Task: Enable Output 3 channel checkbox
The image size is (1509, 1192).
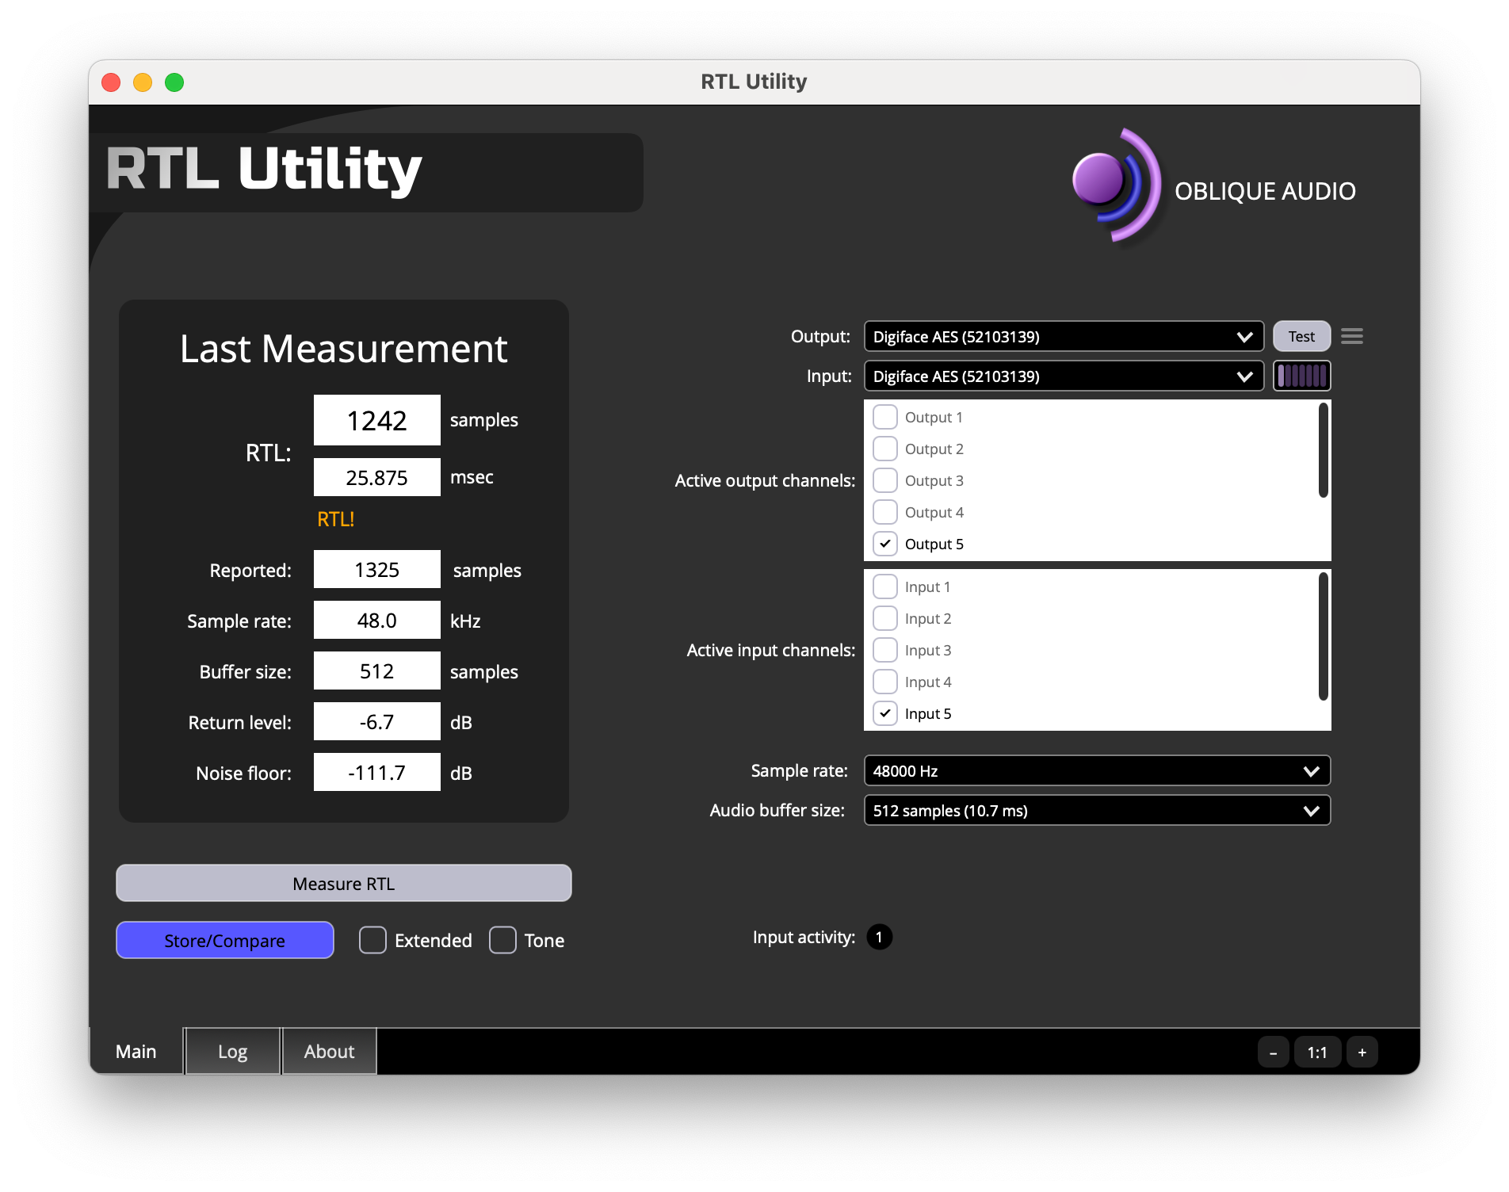Action: (x=884, y=480)
